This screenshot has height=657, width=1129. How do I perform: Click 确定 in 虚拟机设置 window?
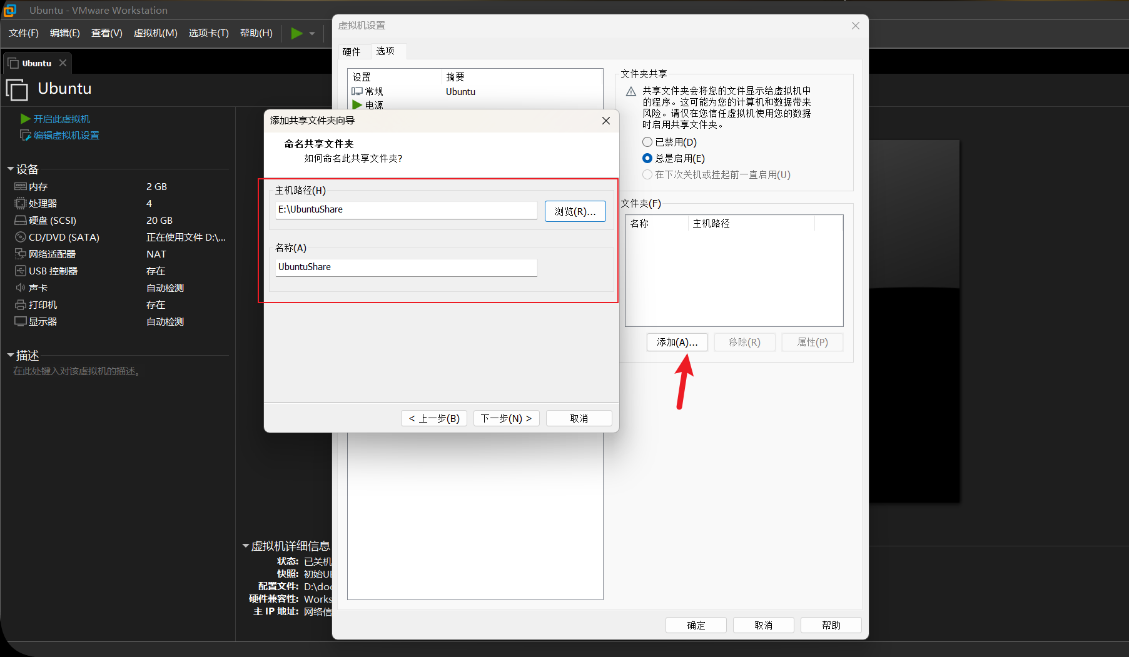(696, 625)
